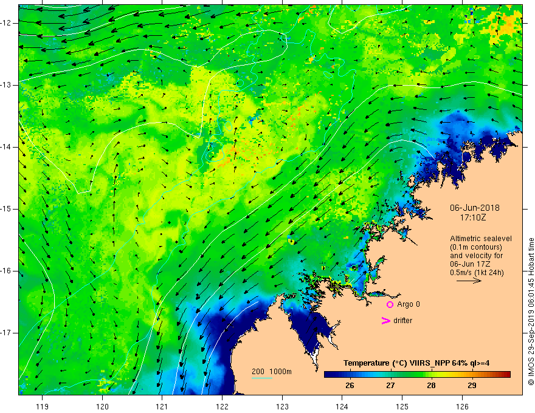The width and height of the screenshot is (535, 413).
Task: Click longitude axis label 125
Action: (x=402, y=407)
